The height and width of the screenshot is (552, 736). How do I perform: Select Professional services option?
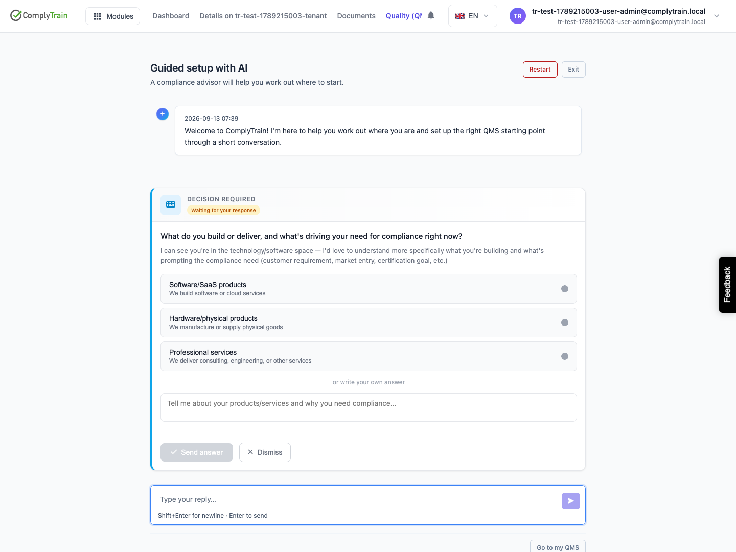(x=369, y=356)
